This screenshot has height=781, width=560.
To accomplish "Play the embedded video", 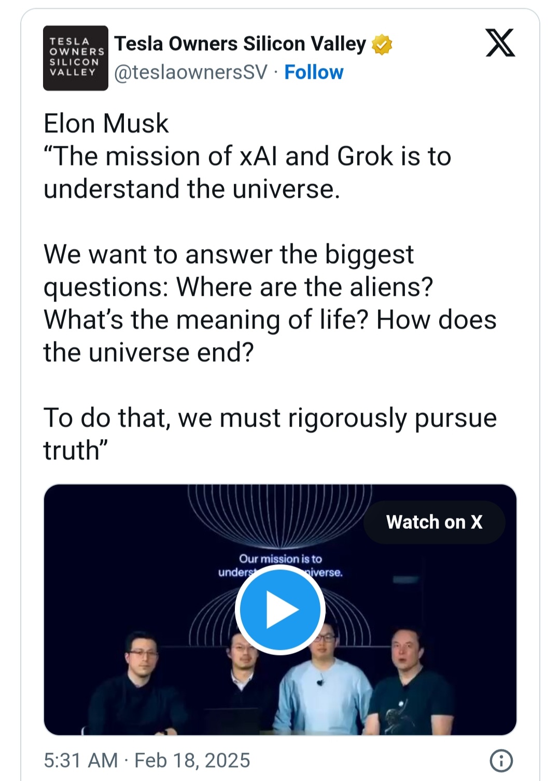I will [x=280, y=610].
